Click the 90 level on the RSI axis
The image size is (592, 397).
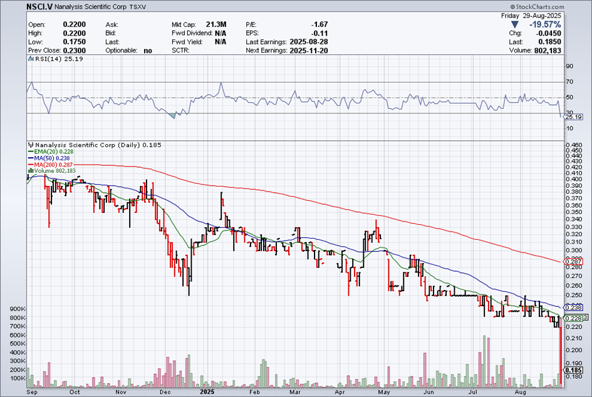point(569,66)
